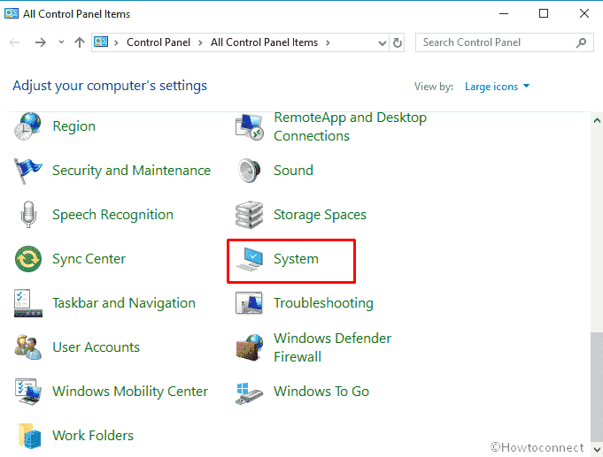
Task: Open the Troubleshooting link
Action: tap(323, 303)
